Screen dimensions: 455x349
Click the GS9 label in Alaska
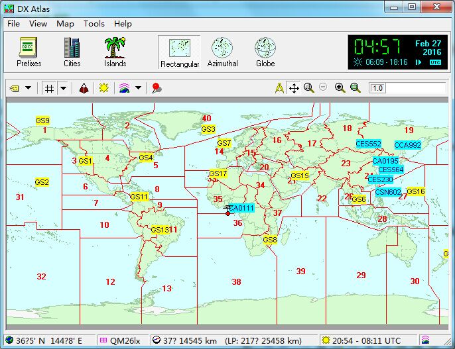[x=42, y=121]
